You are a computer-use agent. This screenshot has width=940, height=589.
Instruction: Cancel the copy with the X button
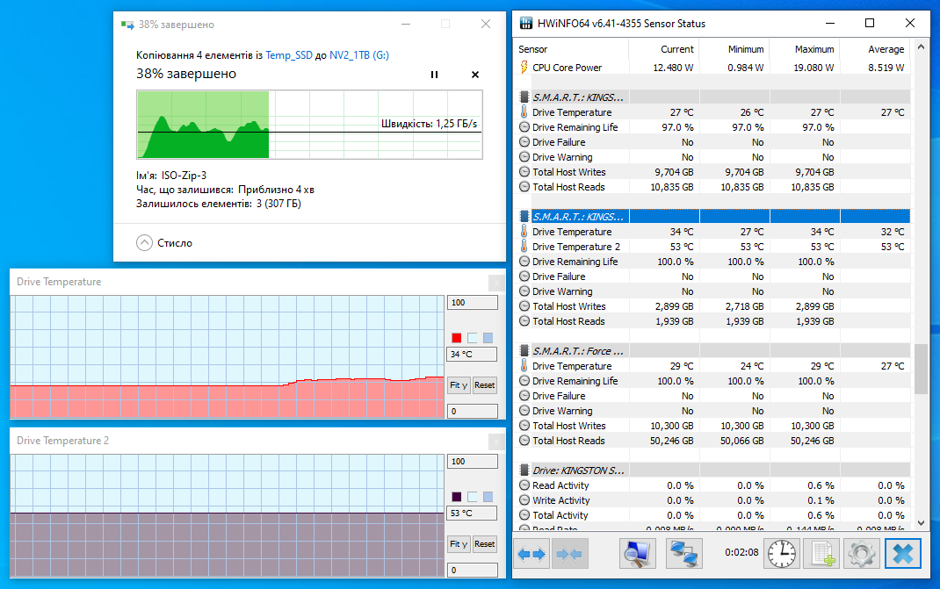click(x=475, y=75)
